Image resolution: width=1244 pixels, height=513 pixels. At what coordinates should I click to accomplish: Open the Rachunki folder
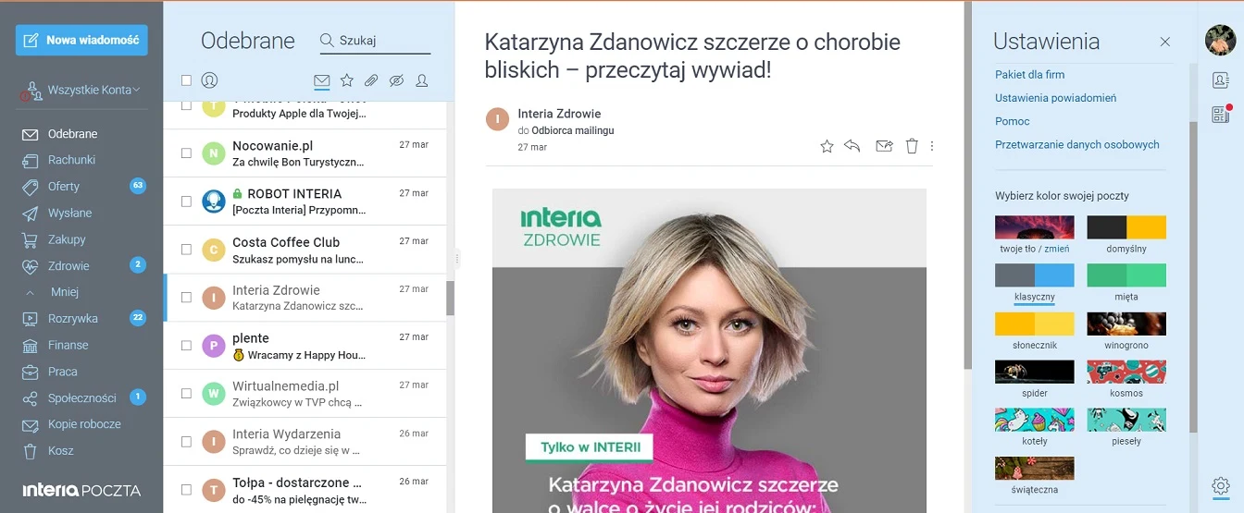pyautogui.click(x=71, y=160)
